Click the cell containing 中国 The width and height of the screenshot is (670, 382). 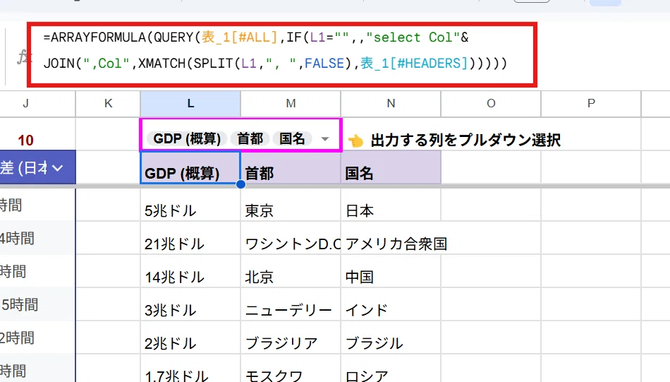[391, 271]
